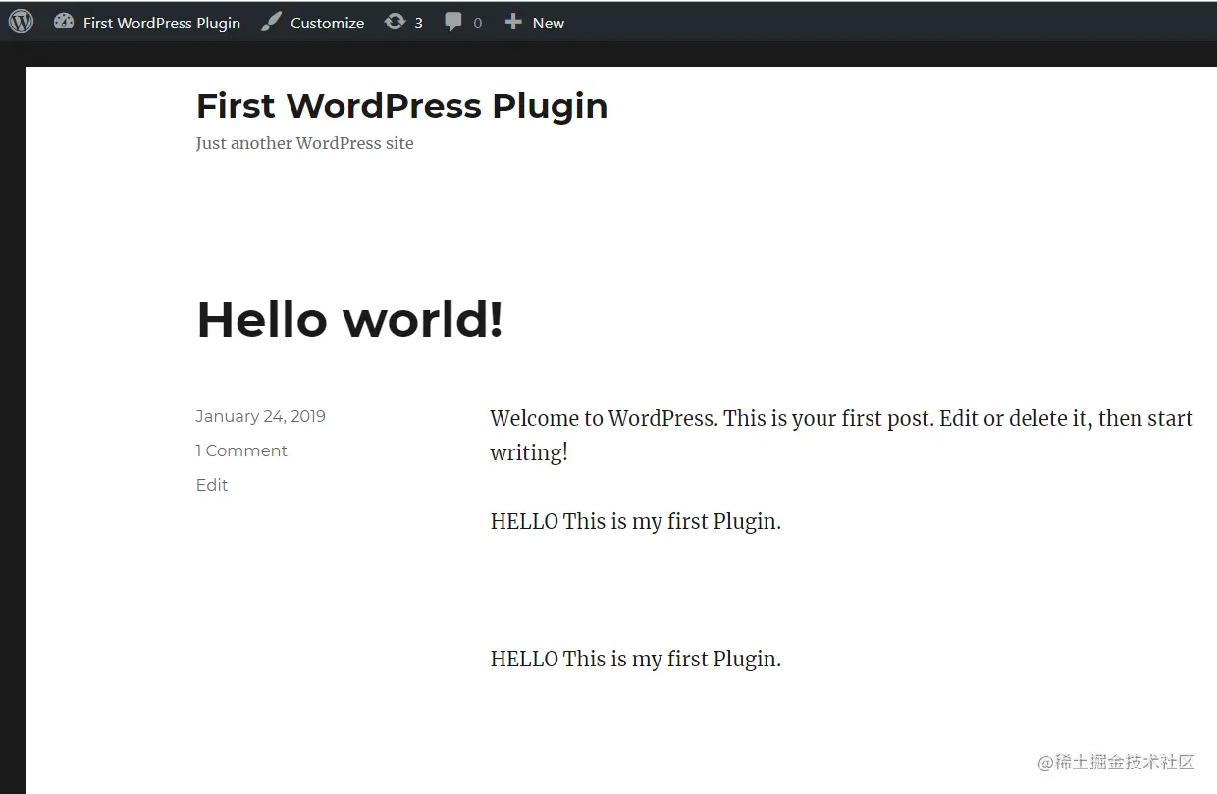This screenshot has width=1217, height=794.
Task: Open the Customize admin bar item
Action: tap(313, 23)
